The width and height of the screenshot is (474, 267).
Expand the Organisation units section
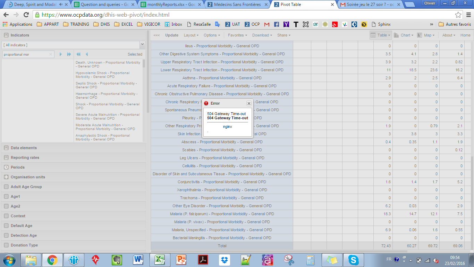(28, 177)
